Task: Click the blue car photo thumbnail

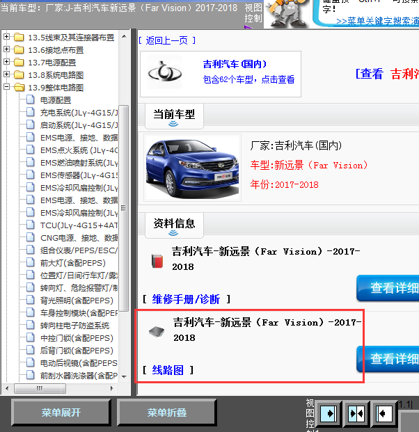Action: click(192, 168)
